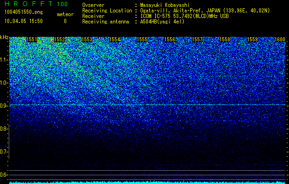The height and width of the screenshot is (184, 289).
Task: Click the cyan amplitude strip along bottom
Action: tap(147, 183)
